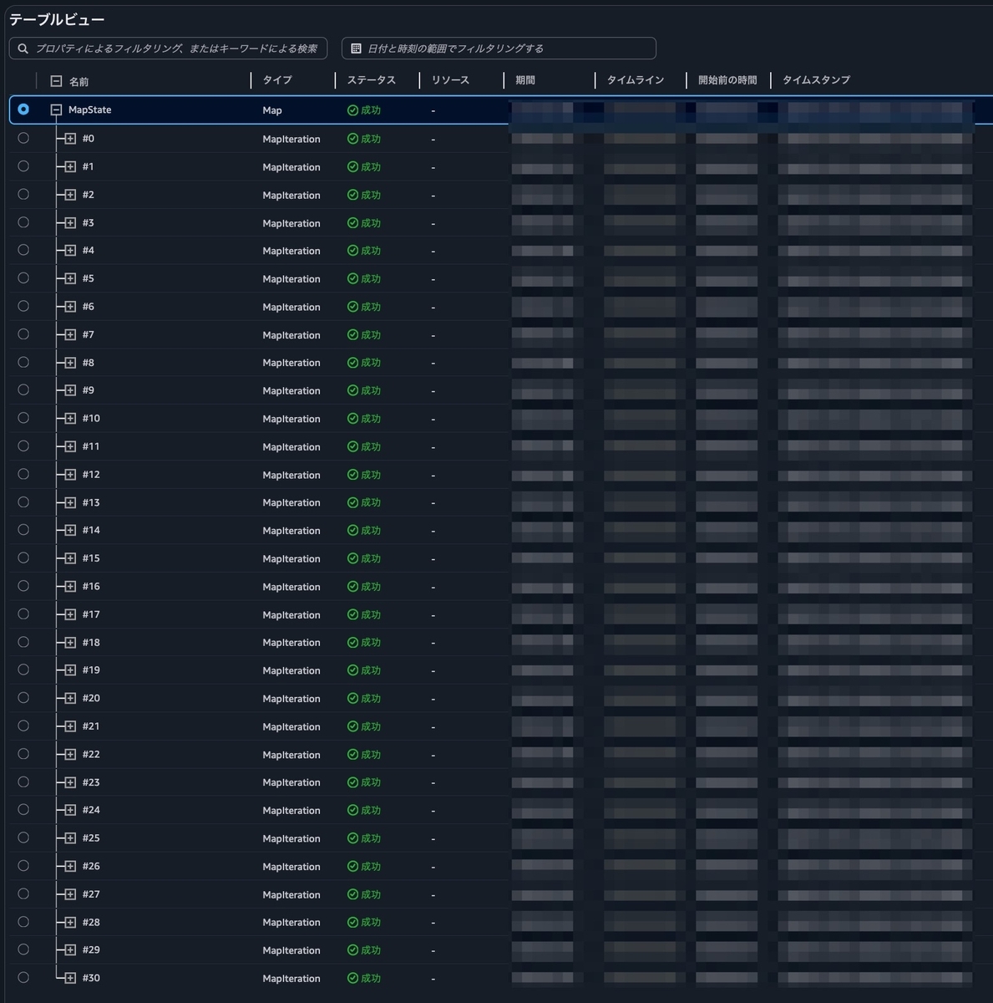Click success status icon in row #20
The width and height of the screenshot is (993, 1003).
point(352,698)
